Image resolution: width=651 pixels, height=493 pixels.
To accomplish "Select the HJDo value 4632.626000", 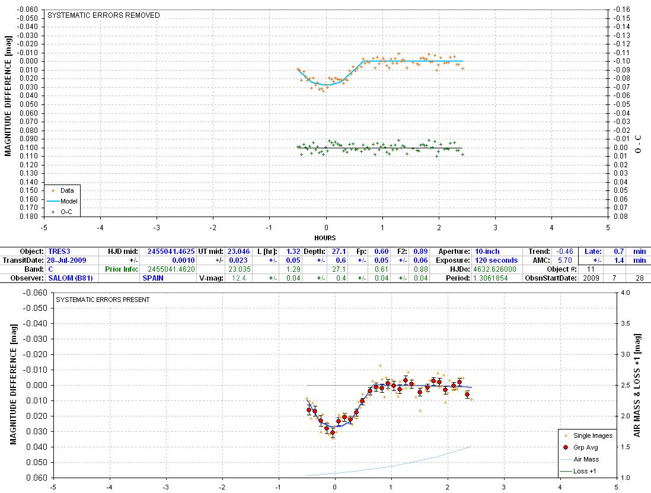I will 486,269.
